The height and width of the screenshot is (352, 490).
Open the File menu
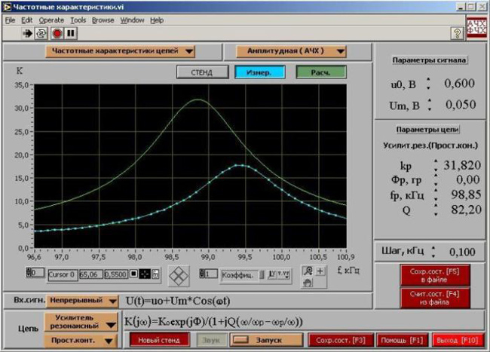10,20
